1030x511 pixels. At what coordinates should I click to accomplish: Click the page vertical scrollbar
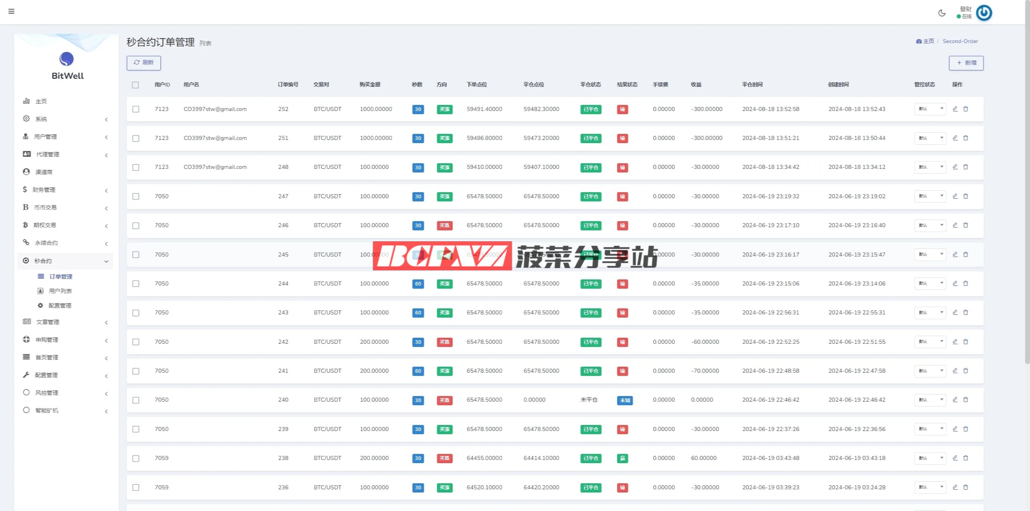tap(1027, 181)
